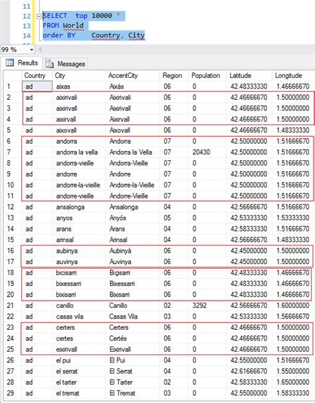Click 'Country' in the ORDER BY clause
315x403 pixels.
pos(106,35)
